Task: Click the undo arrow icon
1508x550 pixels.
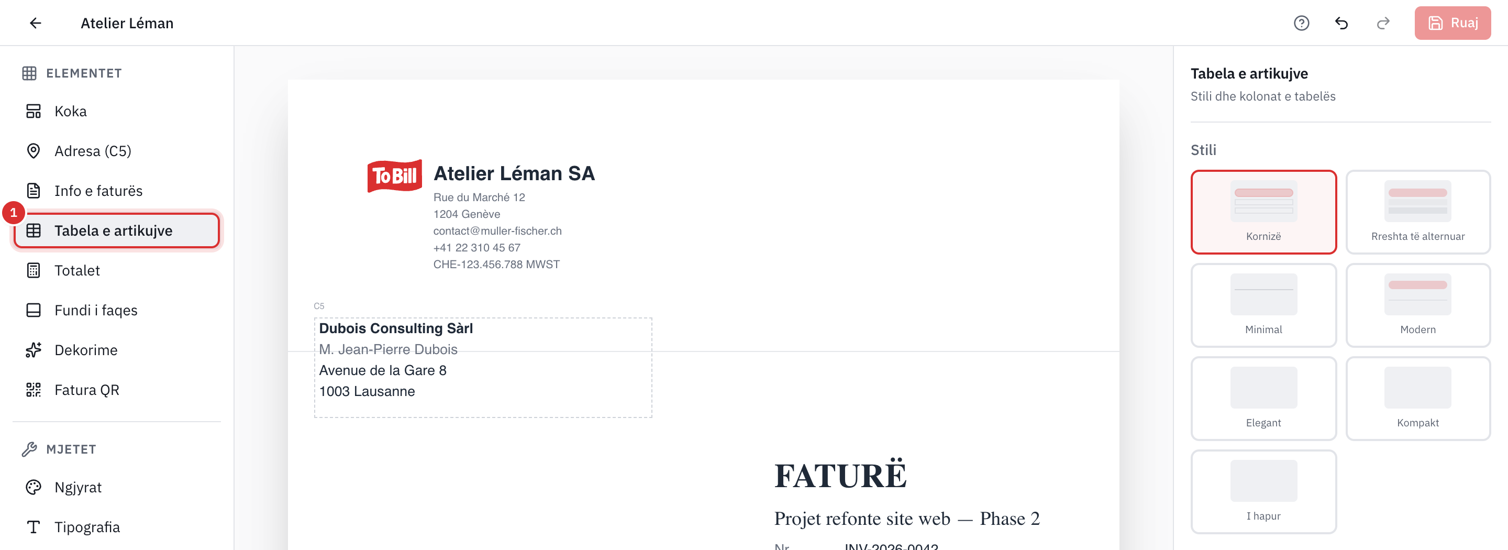Action: (1341, 23)
